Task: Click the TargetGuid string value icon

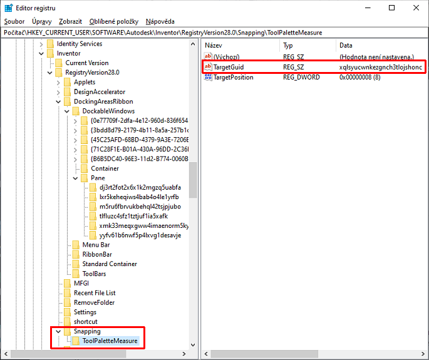Action: click(208, 67)
